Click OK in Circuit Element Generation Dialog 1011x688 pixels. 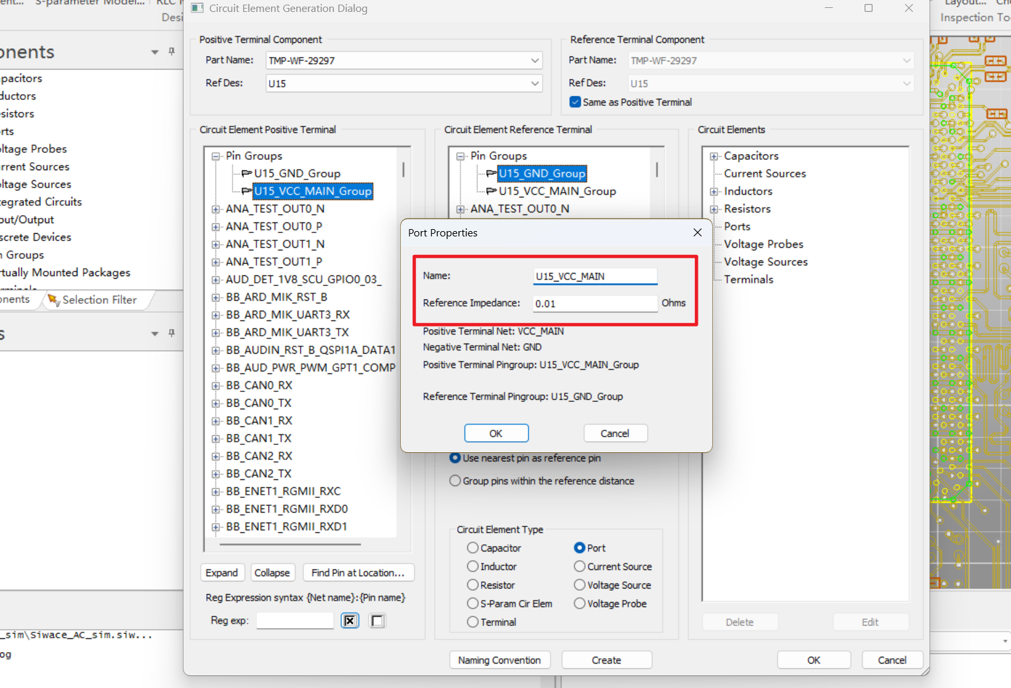[x=814, y=660]
